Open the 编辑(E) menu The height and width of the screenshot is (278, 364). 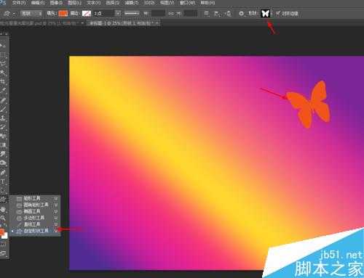[38, 3]
